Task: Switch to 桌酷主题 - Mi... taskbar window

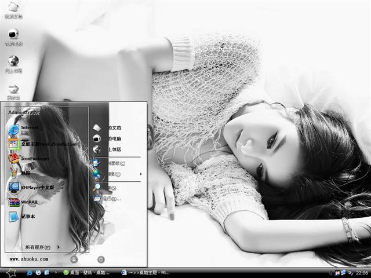Action: click(146, 273)
